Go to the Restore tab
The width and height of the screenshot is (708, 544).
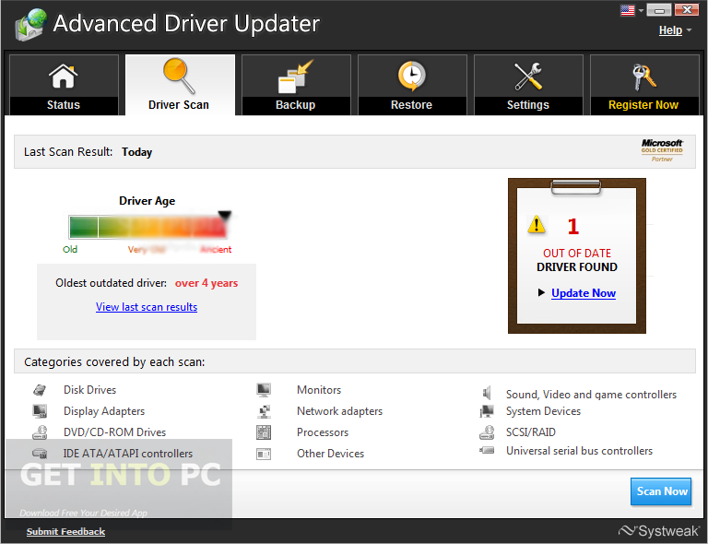click(412, 85)
